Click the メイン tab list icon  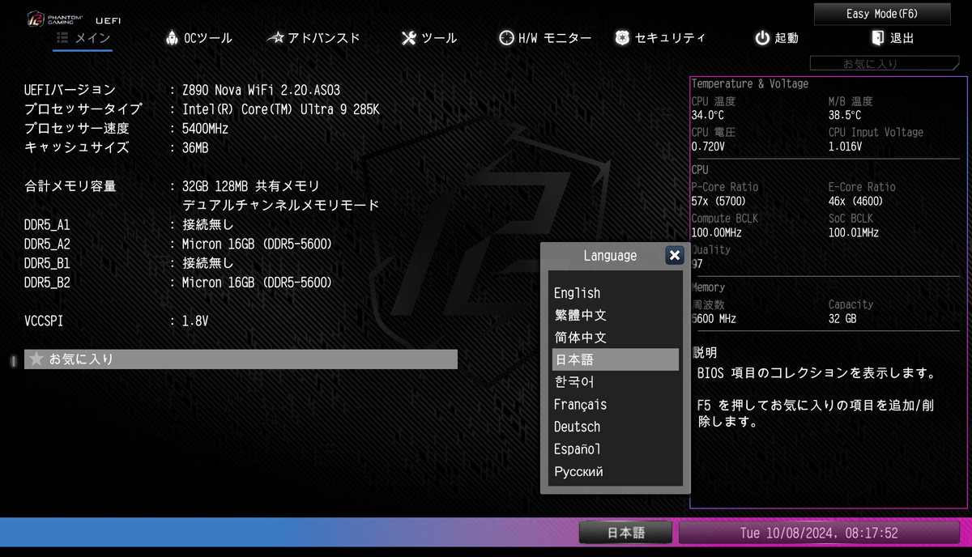coord(62,38)
